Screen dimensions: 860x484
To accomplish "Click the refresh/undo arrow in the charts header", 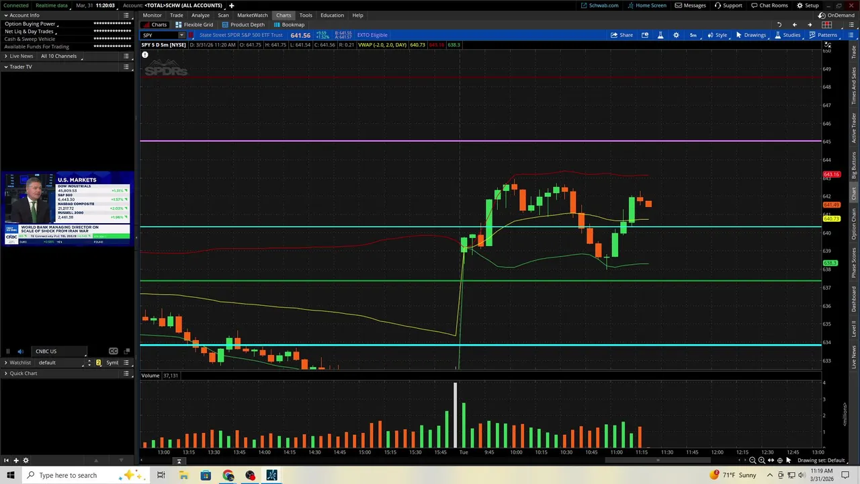I will coord(779,25).
